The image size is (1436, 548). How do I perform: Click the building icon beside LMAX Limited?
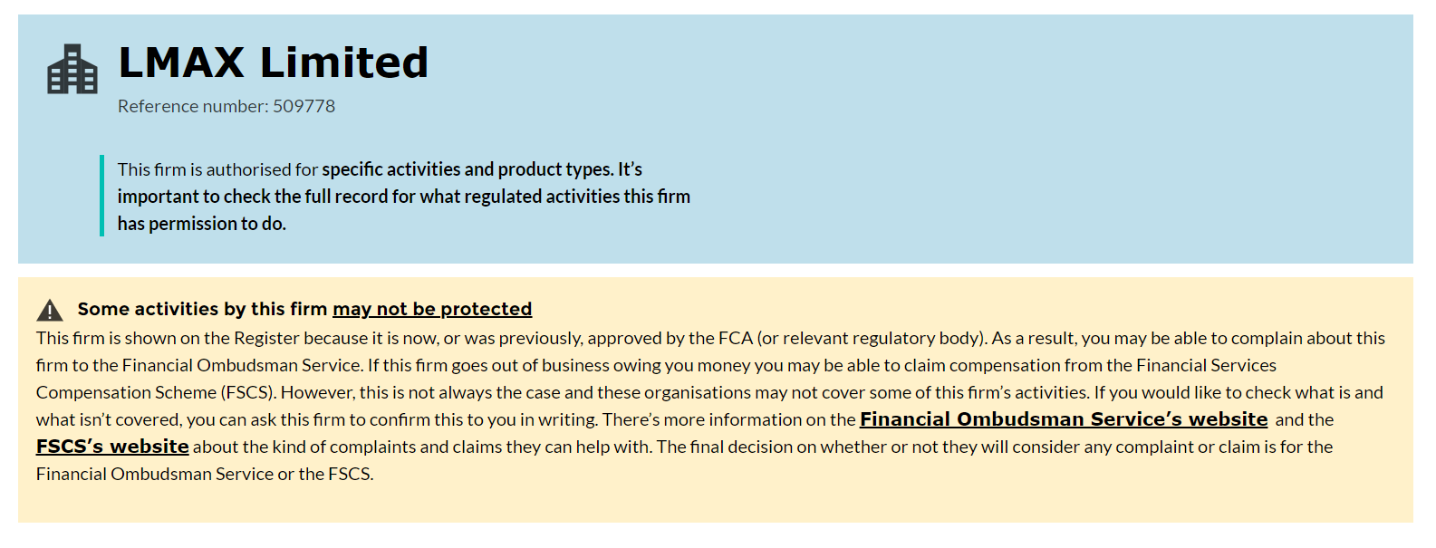click(72, 70)
